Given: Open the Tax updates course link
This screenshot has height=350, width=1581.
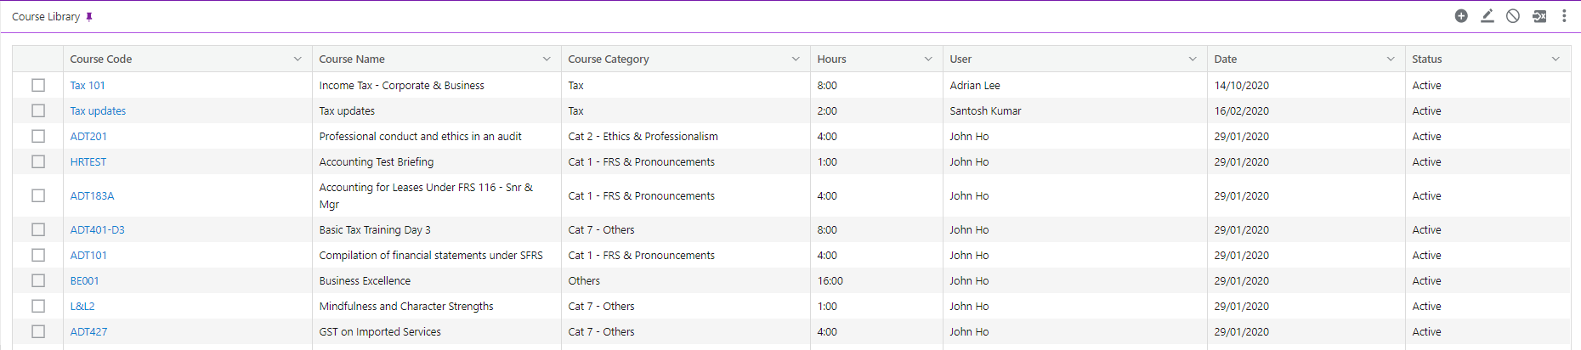Looking at the screenshot, I should click(98, 110).
